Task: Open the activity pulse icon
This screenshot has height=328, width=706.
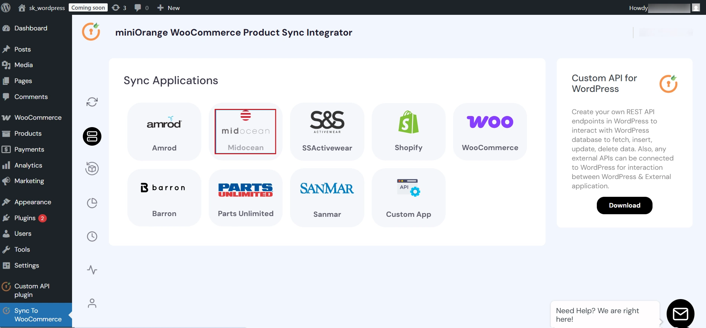Action: [92, 270]
